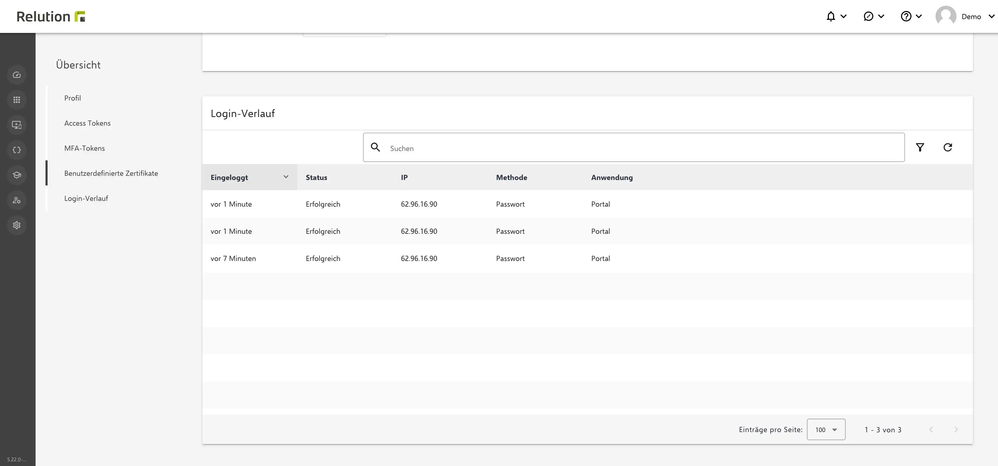Image resolution: width=998 pixels, height=466 pixels.
Task: Click the Relution logo
Action: (51, 17)
